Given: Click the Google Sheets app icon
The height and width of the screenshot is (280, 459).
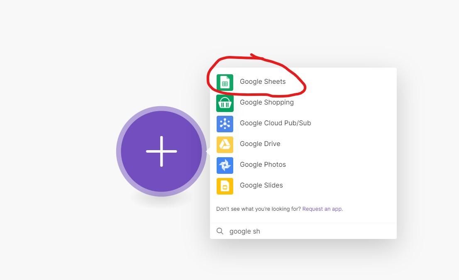Looking at the screenshot, I should 225,83.
